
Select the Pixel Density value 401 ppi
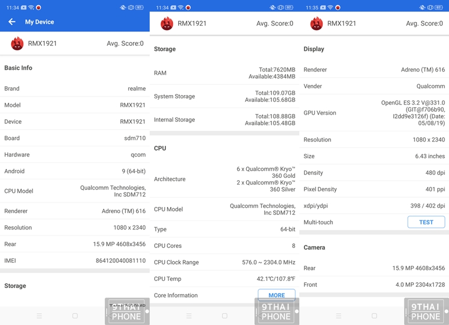pyautogui.click(x=435, y=189)
